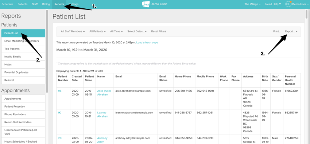Click home phone 044-553-9058
Image resolution: width=310 pixels, height=144 pixels.
pos(184,138)
